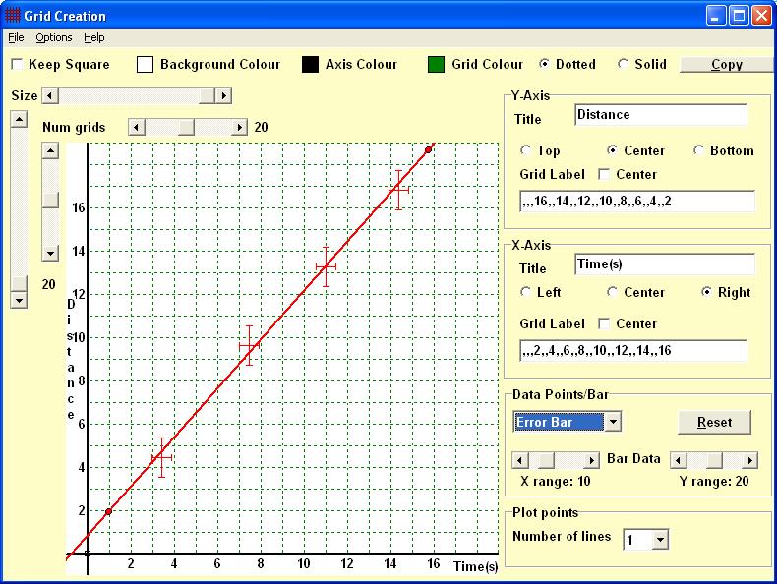
Task: Click the Y range scrollbar thumb
Action: 714,460
